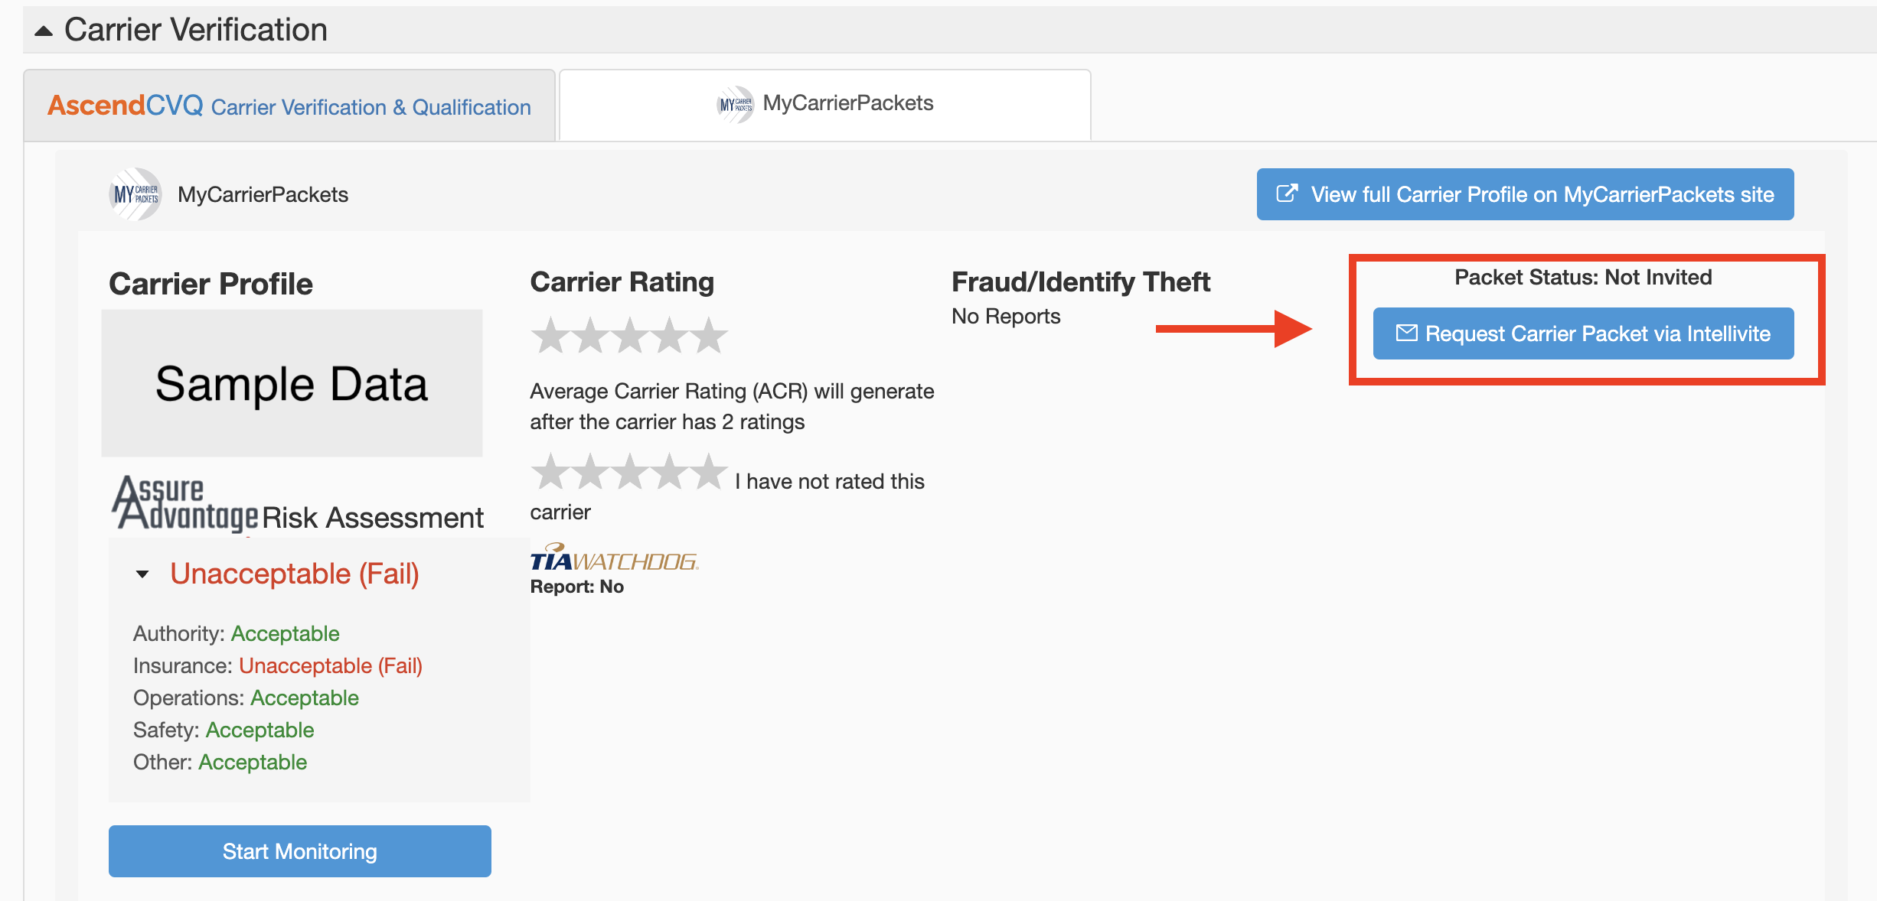Open full Carrier Profile on MyCarrierPackets site
The width and height of the screenshot is (1877, 901).
point(1525,194)
